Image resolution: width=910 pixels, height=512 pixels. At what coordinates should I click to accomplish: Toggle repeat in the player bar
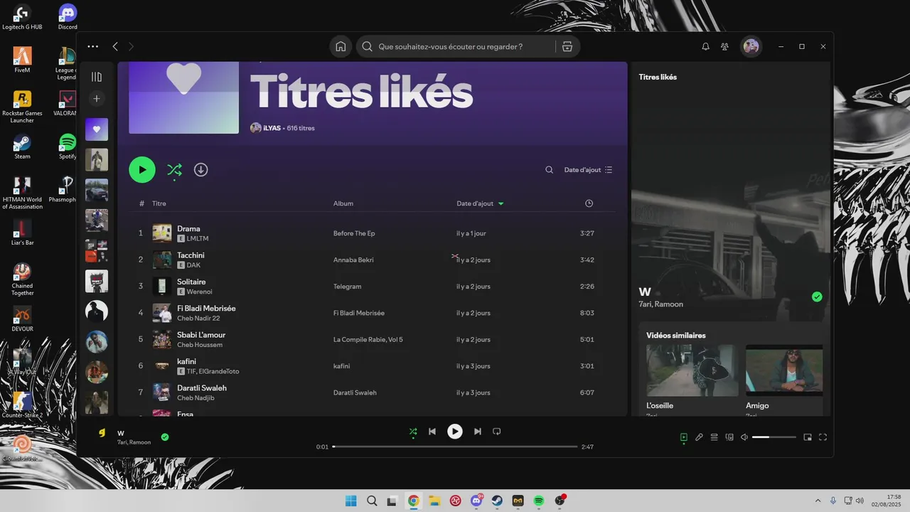click(x=497, y=432)
